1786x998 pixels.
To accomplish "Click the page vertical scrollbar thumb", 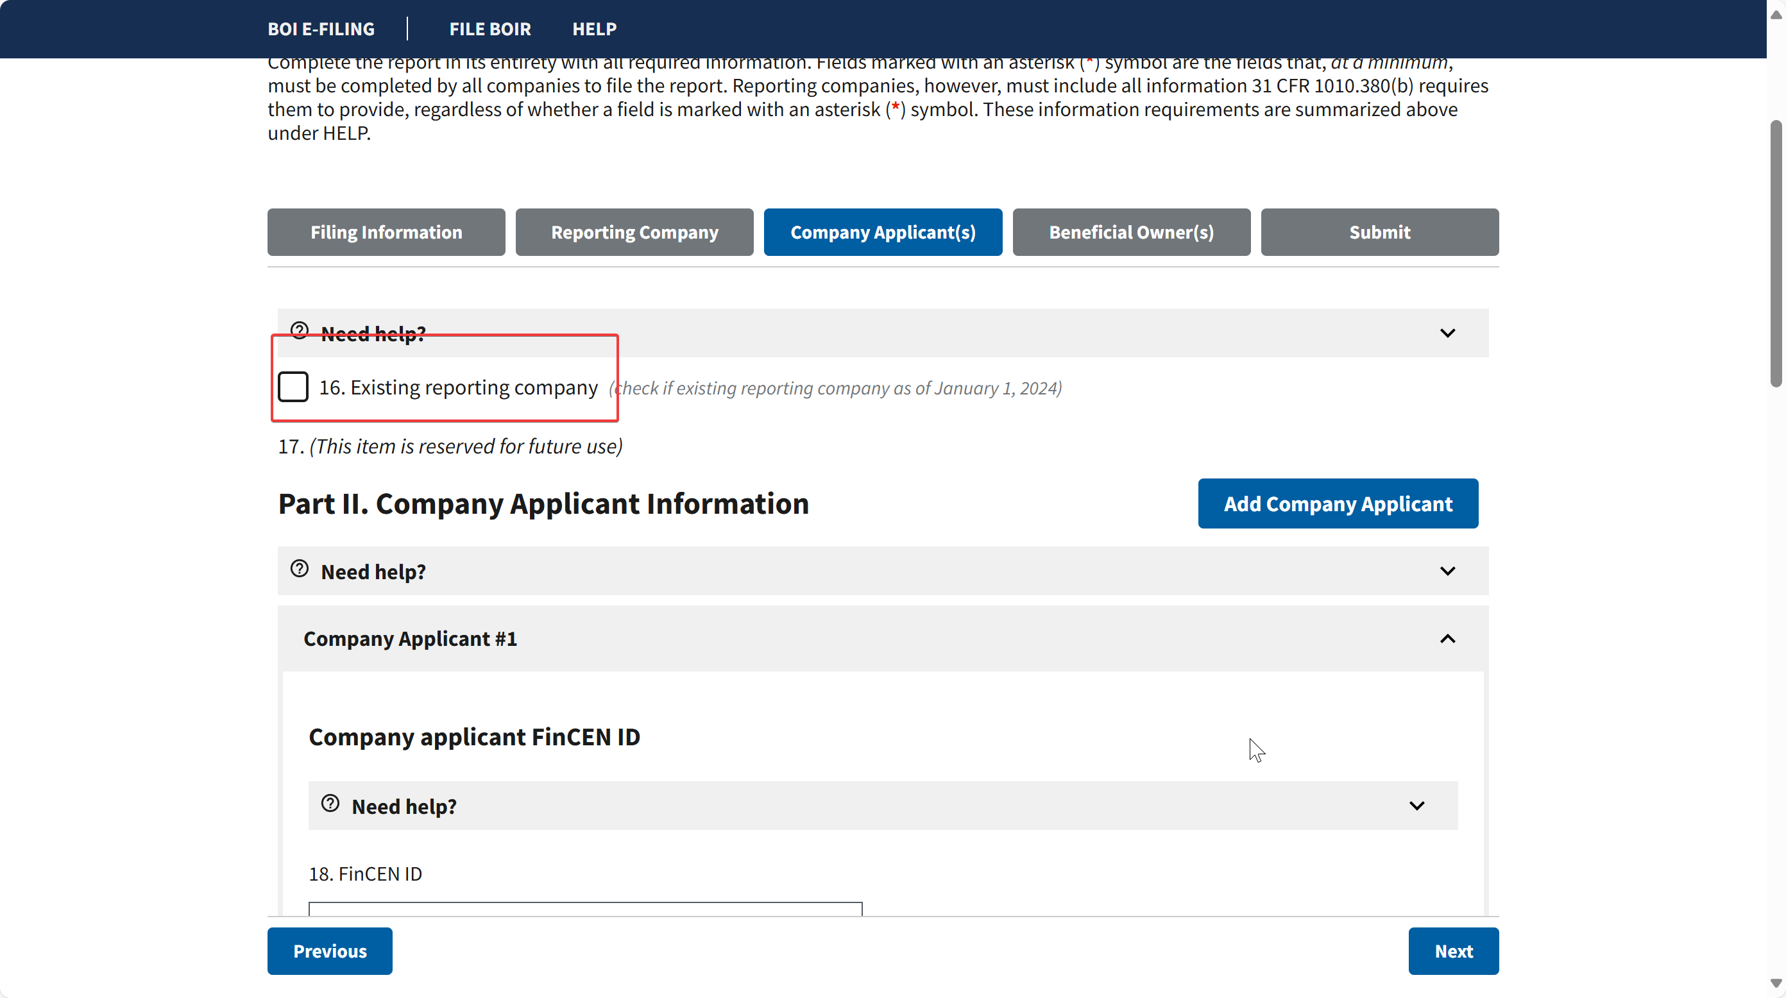I will [1776, 253].
